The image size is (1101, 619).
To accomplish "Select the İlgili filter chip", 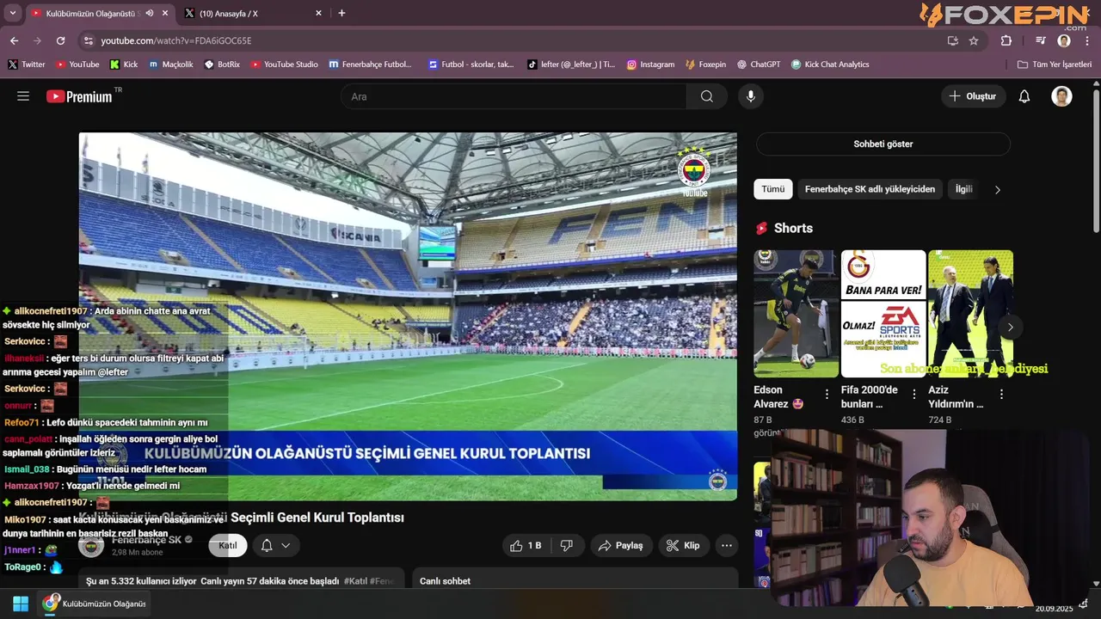I will click(963, 189).
